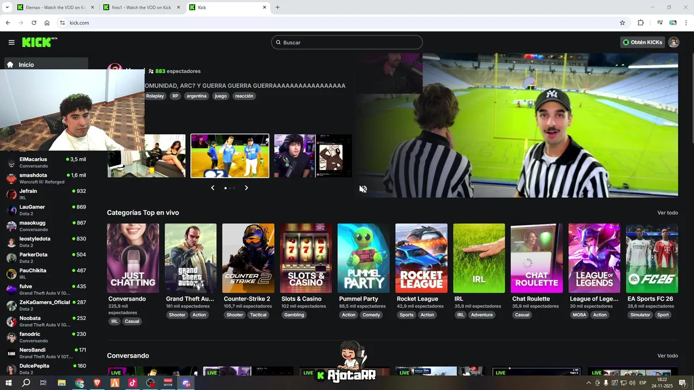
Task: Open Chrome media control icon
Action: 660,23
